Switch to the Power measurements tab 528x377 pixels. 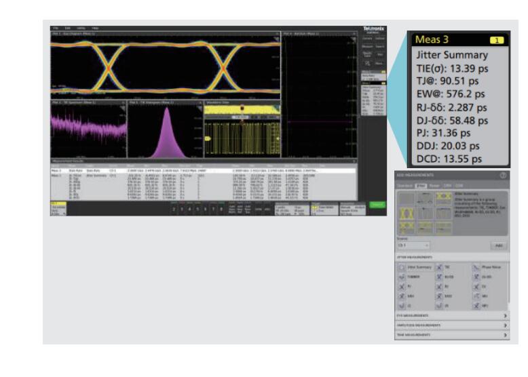434,186
